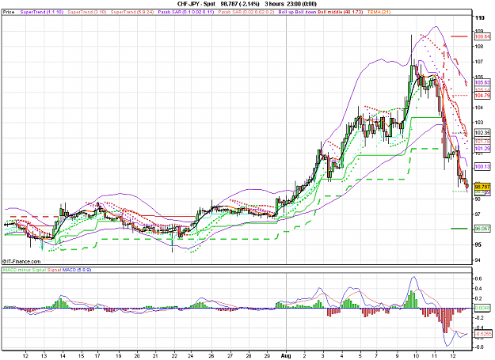Click the 'Boll down' legend label
The width and height of the screenshot is (495, 360).
306,12
